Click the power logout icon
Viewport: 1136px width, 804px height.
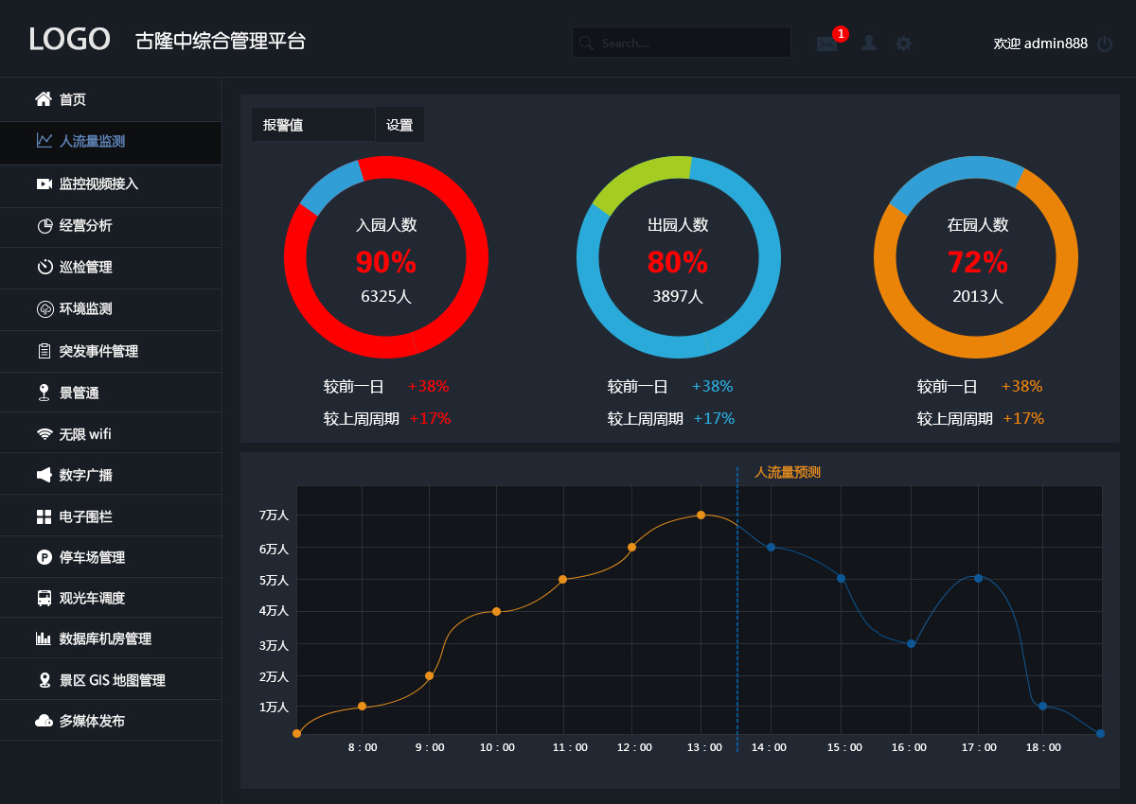coord(1105,44)
